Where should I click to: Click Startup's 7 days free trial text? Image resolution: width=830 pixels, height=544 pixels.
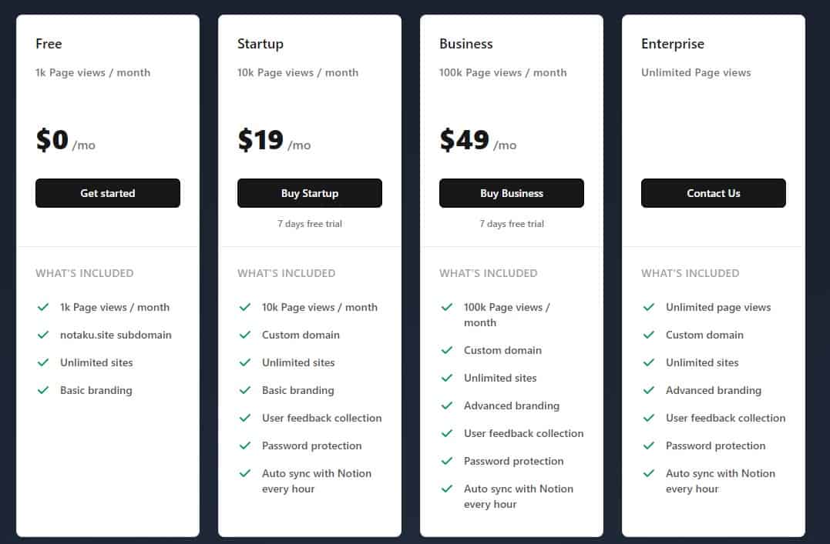click(310, 224)
